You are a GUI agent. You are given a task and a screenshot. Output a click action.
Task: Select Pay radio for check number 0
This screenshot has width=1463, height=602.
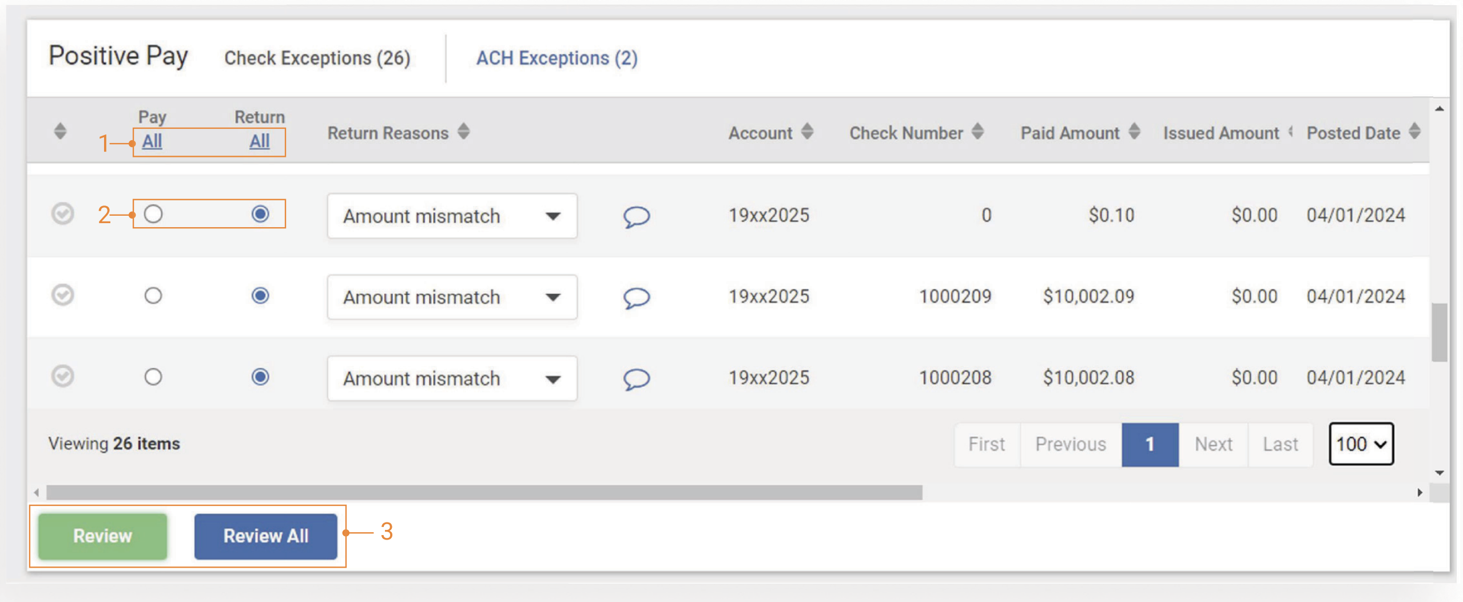pos(153,214)
